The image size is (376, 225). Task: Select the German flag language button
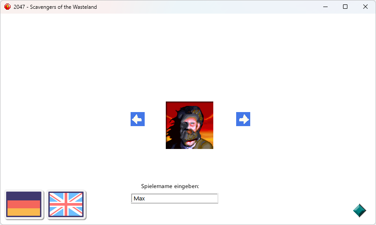click(24, 204)
